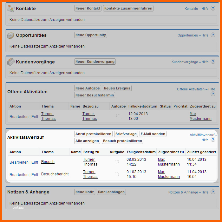Open help question mark icon for Kundenvorgänge
Screen dimensions: 222x222
point(213,62)
